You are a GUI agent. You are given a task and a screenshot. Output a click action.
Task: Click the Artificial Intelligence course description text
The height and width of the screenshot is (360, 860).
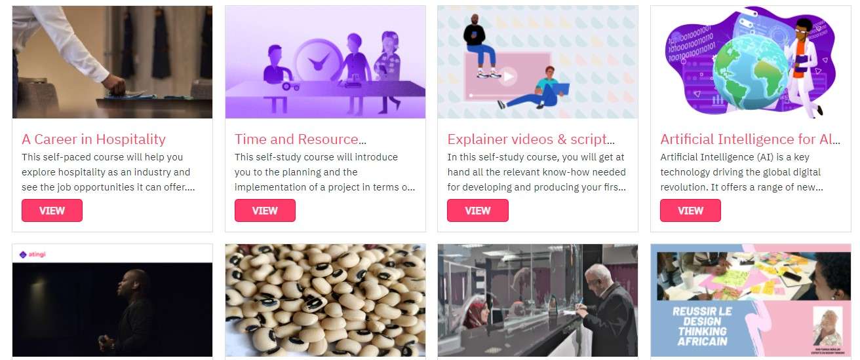coord(743,172)
